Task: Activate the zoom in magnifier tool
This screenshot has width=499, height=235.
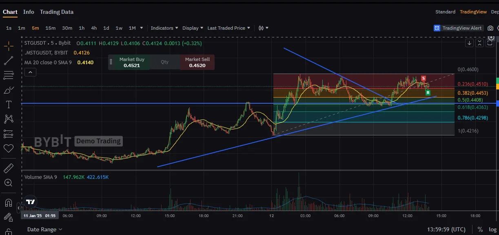Action: click(x=9, y=183)
